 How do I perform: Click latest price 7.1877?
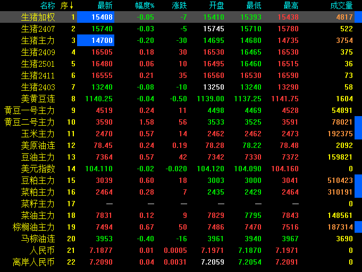pos(101,251)
